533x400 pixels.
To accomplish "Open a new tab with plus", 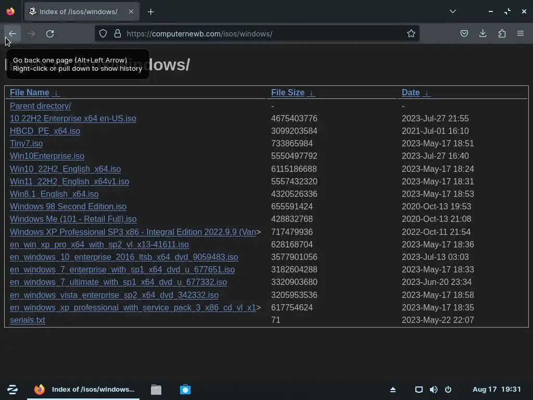I will pos(150,12).
